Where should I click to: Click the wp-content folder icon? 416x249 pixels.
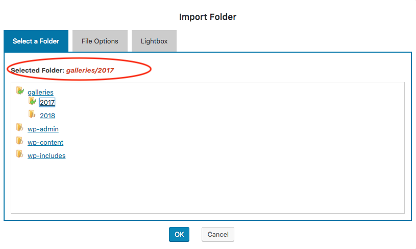[20, 141]
